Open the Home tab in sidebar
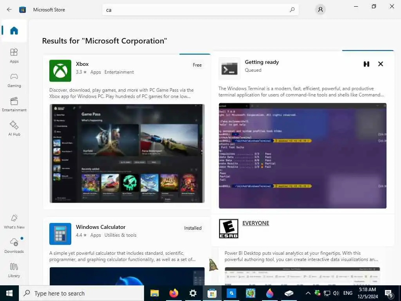The width and height of the screenshot is (401, 301). tap(14, 31)
